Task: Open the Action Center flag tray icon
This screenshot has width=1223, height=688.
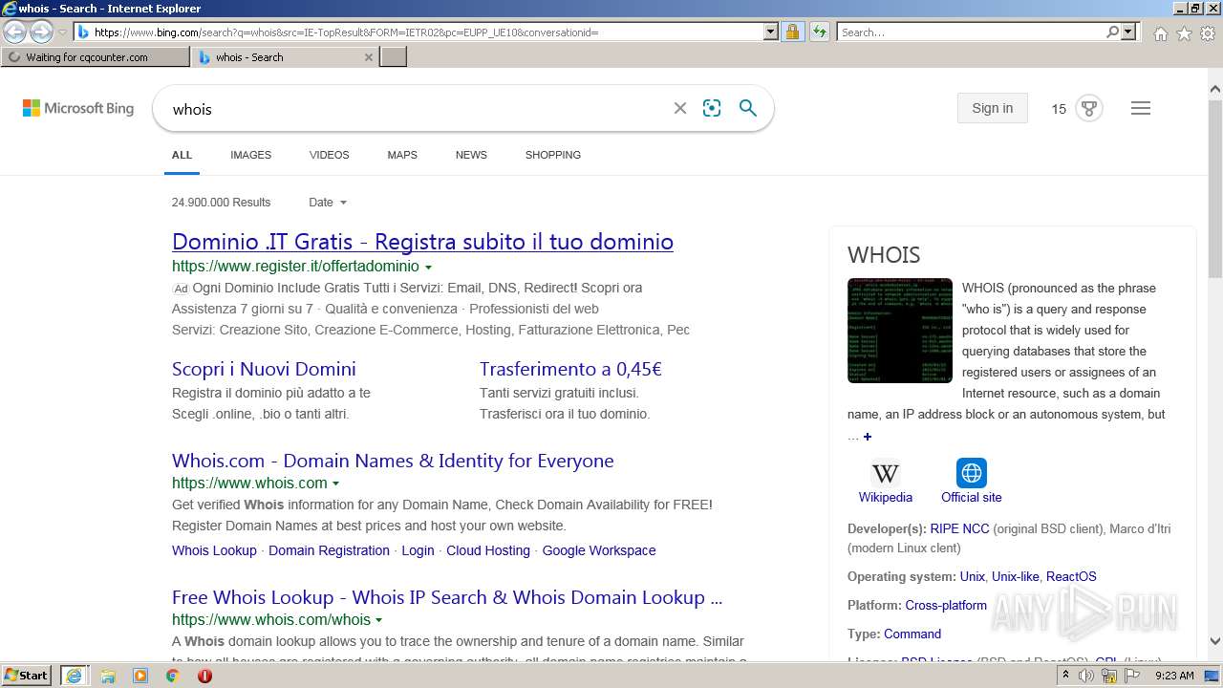Action: [x=1132, y=676]
